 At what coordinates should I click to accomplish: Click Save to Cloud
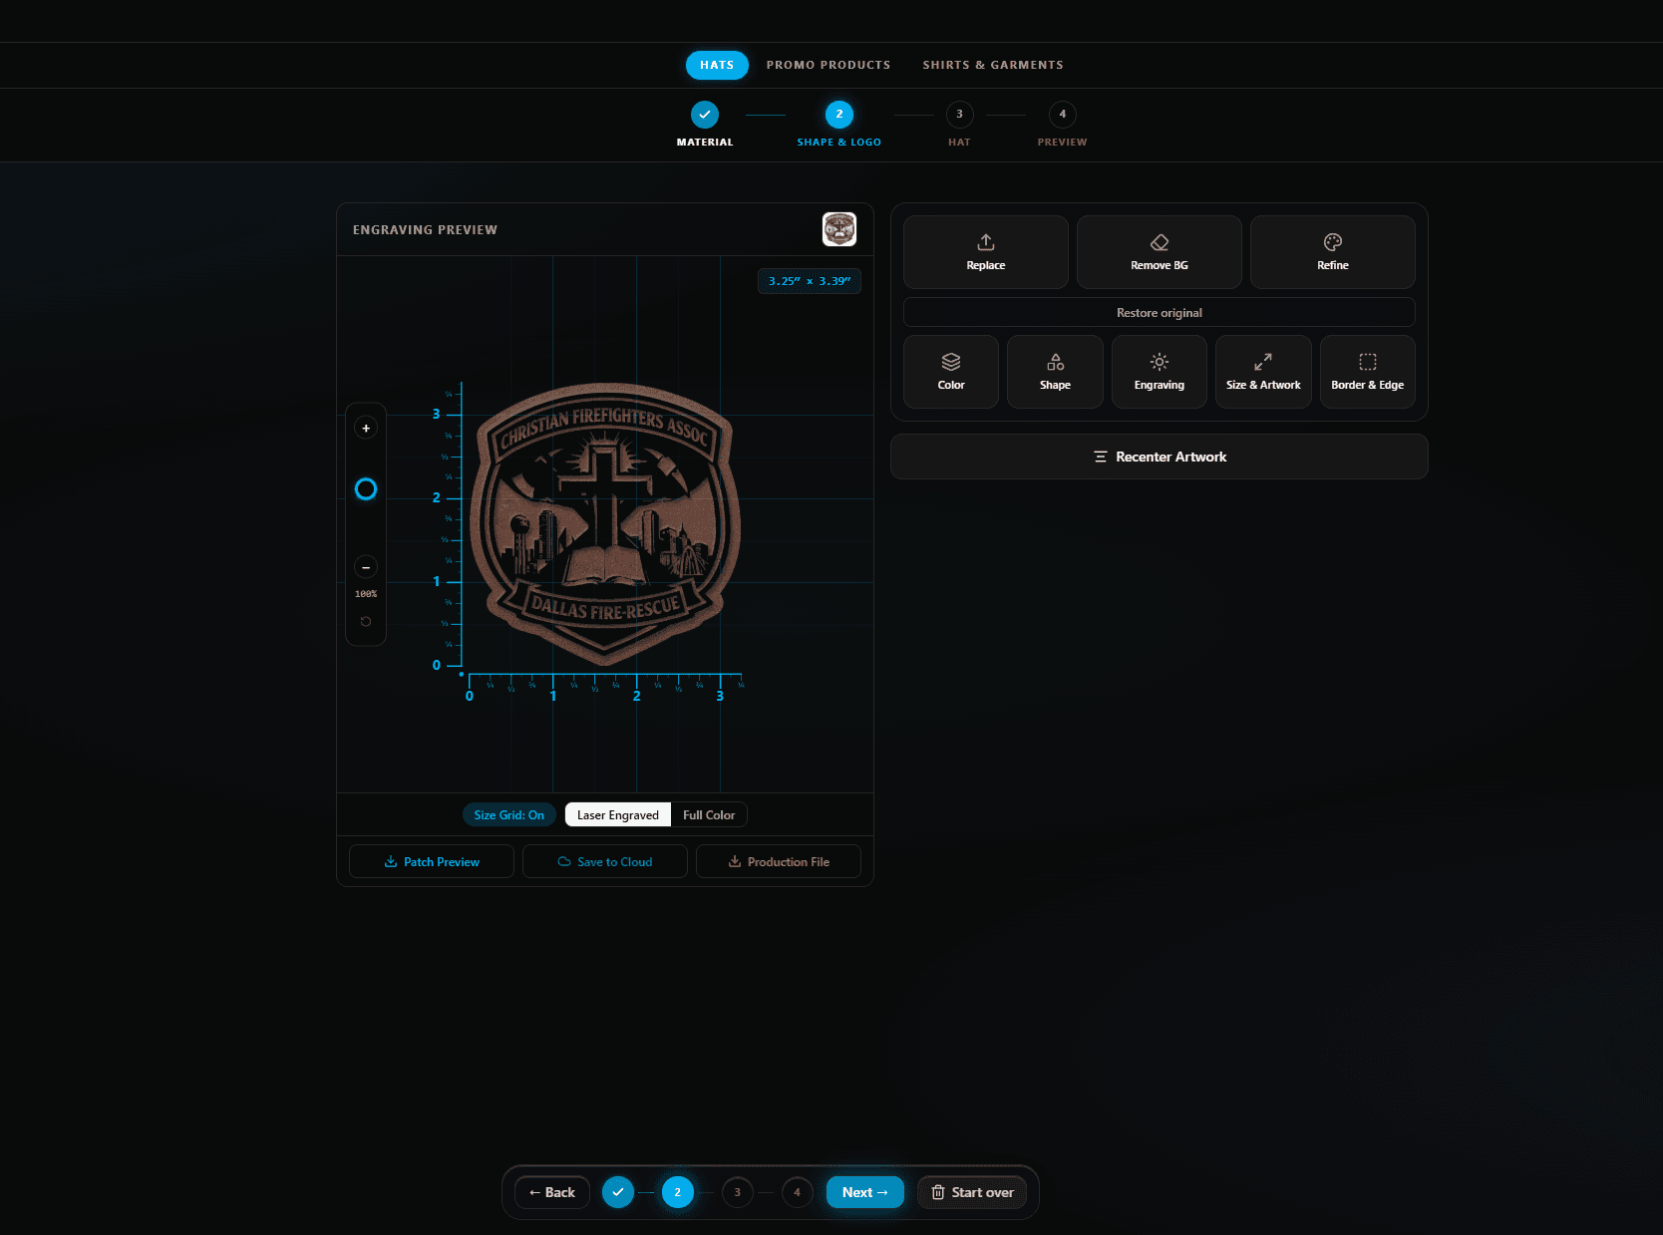pos(605,861)
